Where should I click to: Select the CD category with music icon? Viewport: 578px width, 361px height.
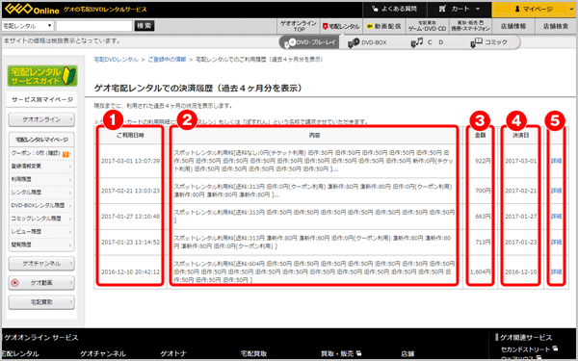[x=427, y=42]
